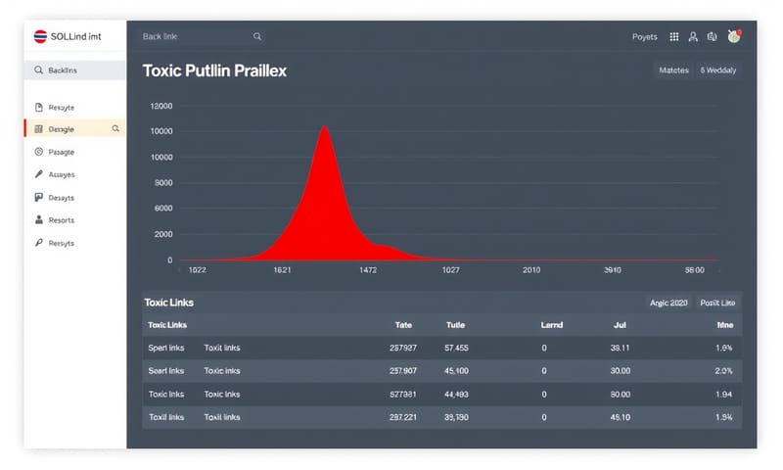
Task: Open the 6 Weddaly interval selector
Action: pos(719,70)
